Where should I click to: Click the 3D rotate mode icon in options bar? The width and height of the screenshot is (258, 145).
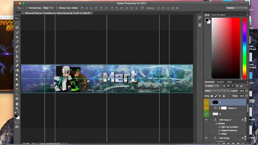(x=158, y=8)
